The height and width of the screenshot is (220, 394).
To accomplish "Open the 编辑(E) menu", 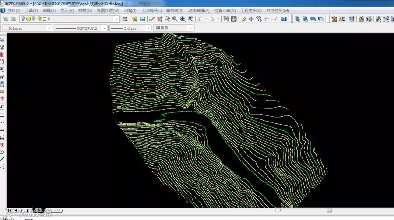I will (x=49, y=10).
